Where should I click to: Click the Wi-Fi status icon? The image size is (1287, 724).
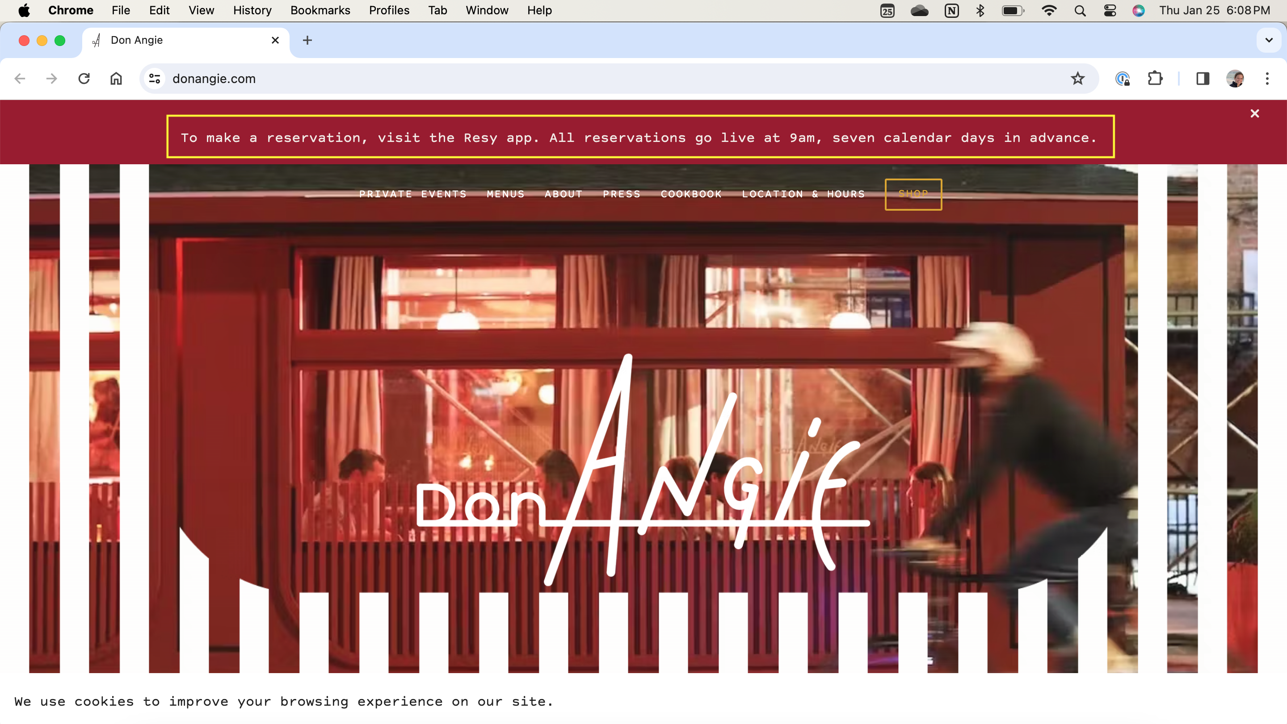(1049, 10)
